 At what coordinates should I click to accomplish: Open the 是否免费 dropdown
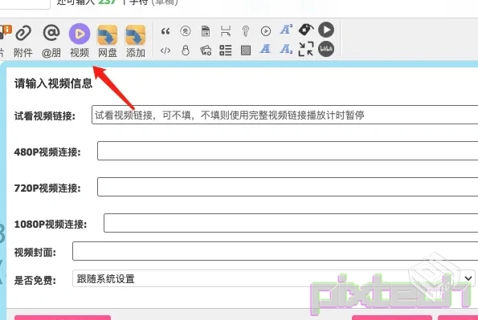273,278
